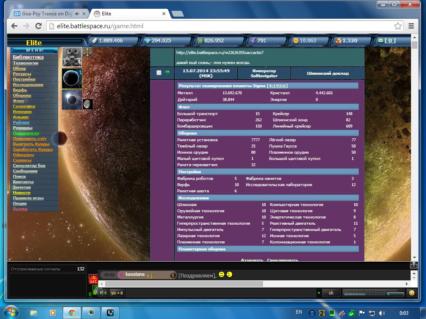Screen dimensions: 426x319
Task: Open Галактика in the side menu
Action: click(x=24, y=106)
